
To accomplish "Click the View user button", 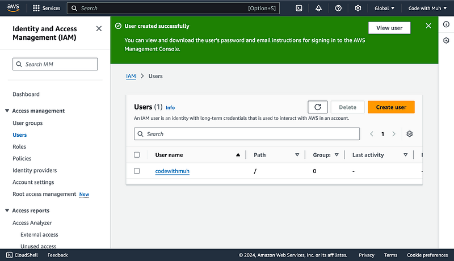I will [389, 28].
